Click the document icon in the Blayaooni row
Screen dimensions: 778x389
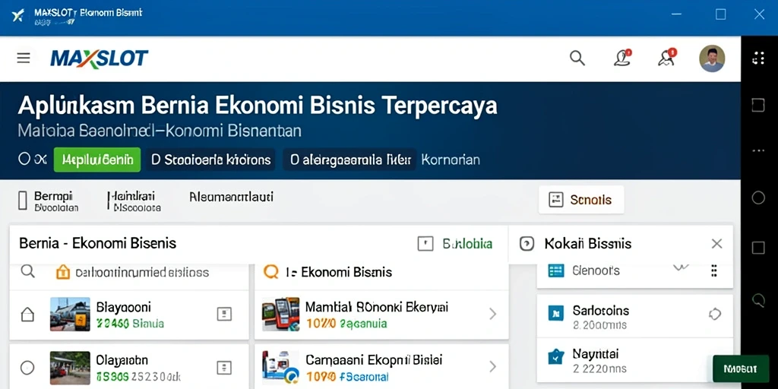(x=224, y=314)
